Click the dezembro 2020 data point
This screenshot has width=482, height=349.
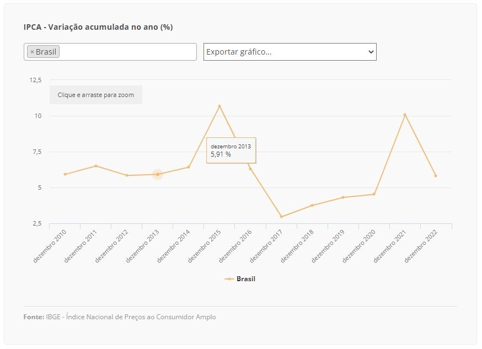pyautogui.click(x=374, y=194)
